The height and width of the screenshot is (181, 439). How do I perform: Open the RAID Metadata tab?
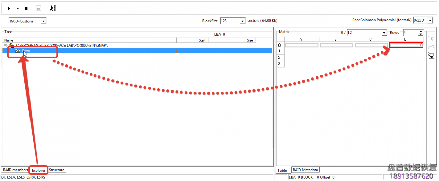[305, 170]
